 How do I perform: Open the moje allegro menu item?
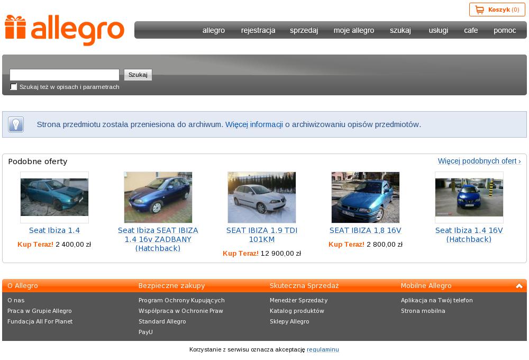[x=354, y=30]
